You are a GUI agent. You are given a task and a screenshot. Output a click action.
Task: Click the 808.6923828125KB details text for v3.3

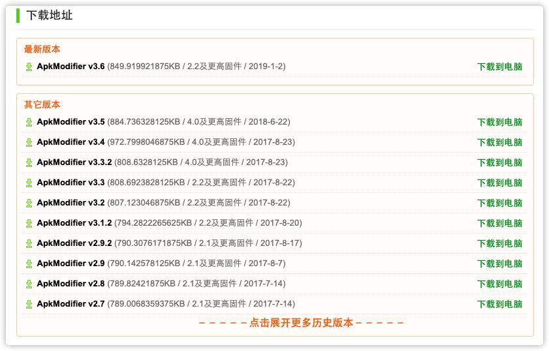coord(201,182)
